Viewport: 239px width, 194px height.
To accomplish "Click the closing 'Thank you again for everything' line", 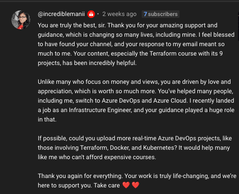I will point(137,181).
